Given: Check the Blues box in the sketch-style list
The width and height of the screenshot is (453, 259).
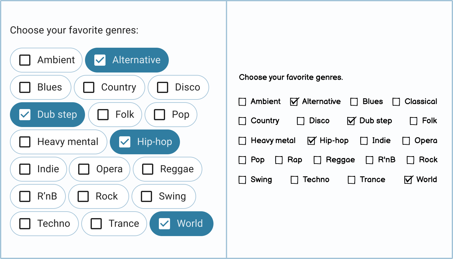Looking at the screenshot, I should (x=354, y=102).
